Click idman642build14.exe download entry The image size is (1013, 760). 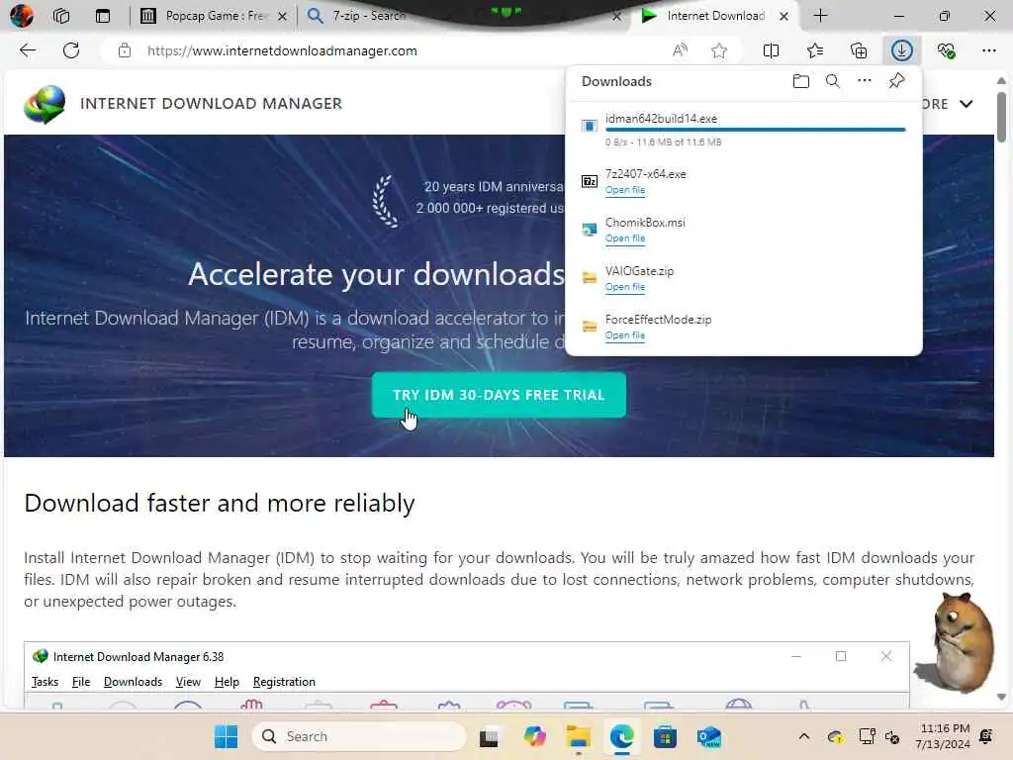click(x=744, y=130)
